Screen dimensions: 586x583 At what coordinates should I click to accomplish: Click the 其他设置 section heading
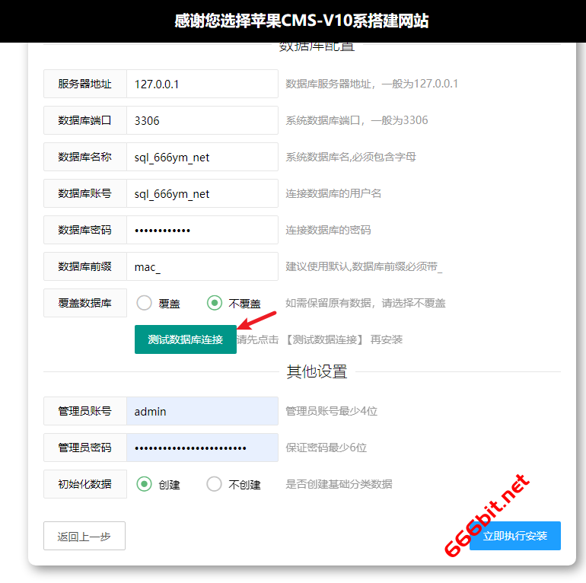coord(317,371)
